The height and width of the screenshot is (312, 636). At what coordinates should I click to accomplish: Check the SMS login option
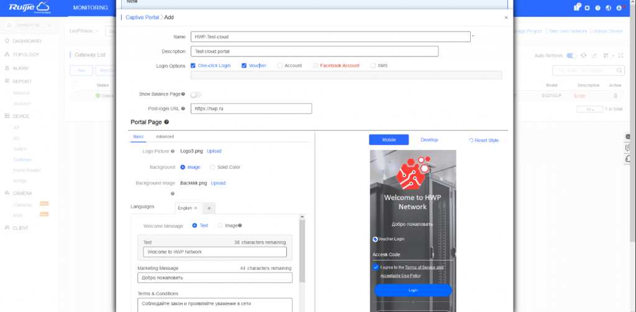coord(373,65)
